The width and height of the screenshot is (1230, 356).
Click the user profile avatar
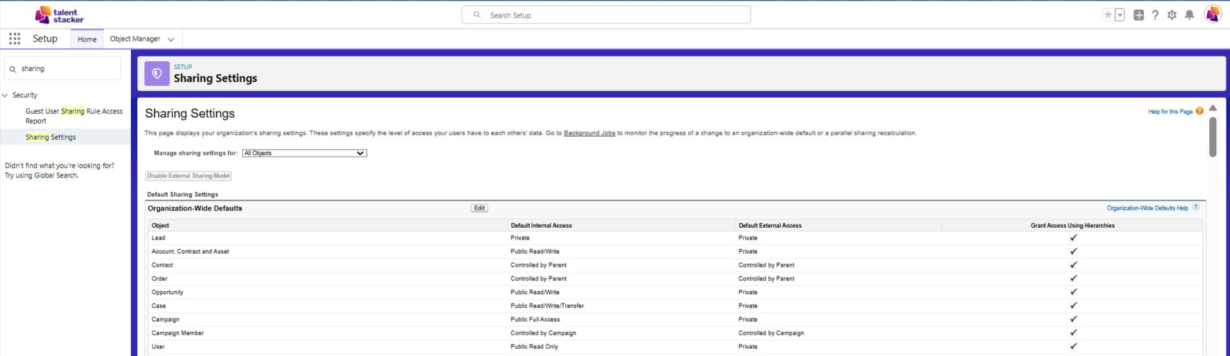pos(1213,14)
